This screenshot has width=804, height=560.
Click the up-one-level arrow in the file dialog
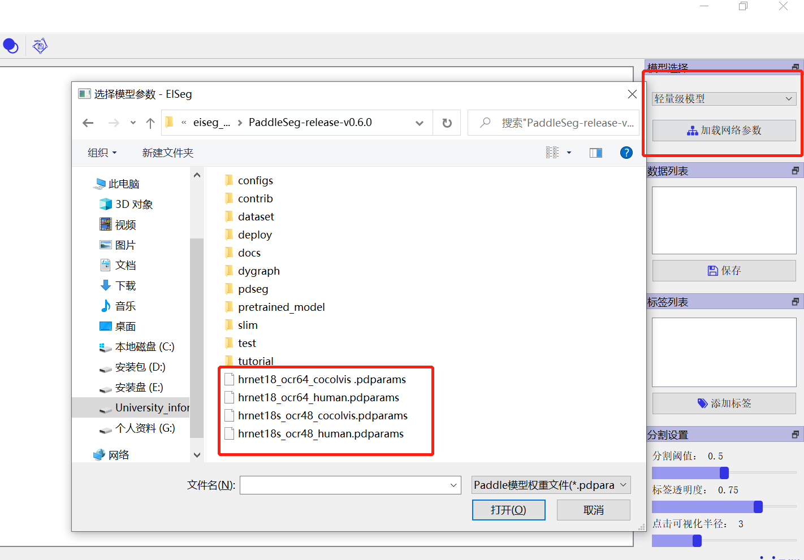point(150,122)
